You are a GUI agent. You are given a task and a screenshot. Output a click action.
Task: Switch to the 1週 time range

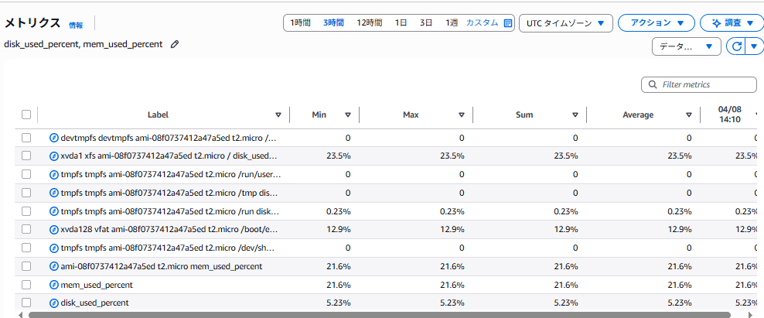coord(451,23)
